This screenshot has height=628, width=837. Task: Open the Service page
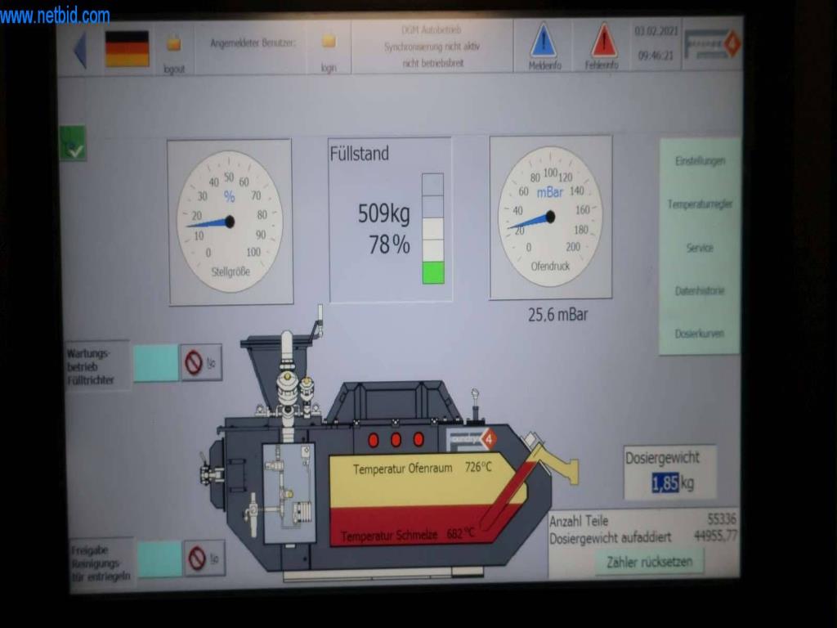[700, 248]
